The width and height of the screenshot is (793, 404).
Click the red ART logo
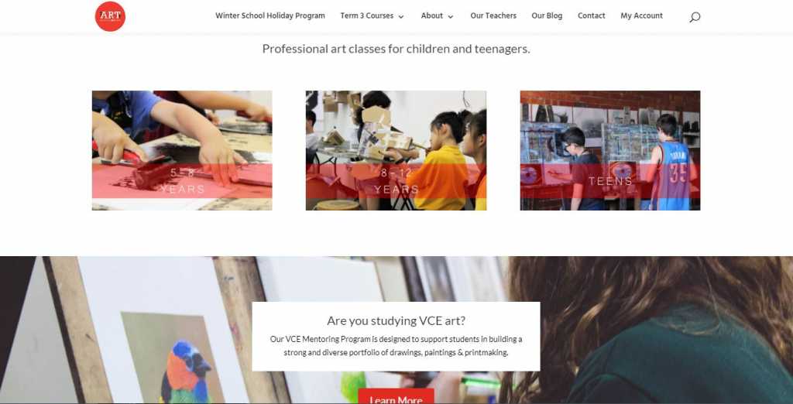click(x=110, y=16)
